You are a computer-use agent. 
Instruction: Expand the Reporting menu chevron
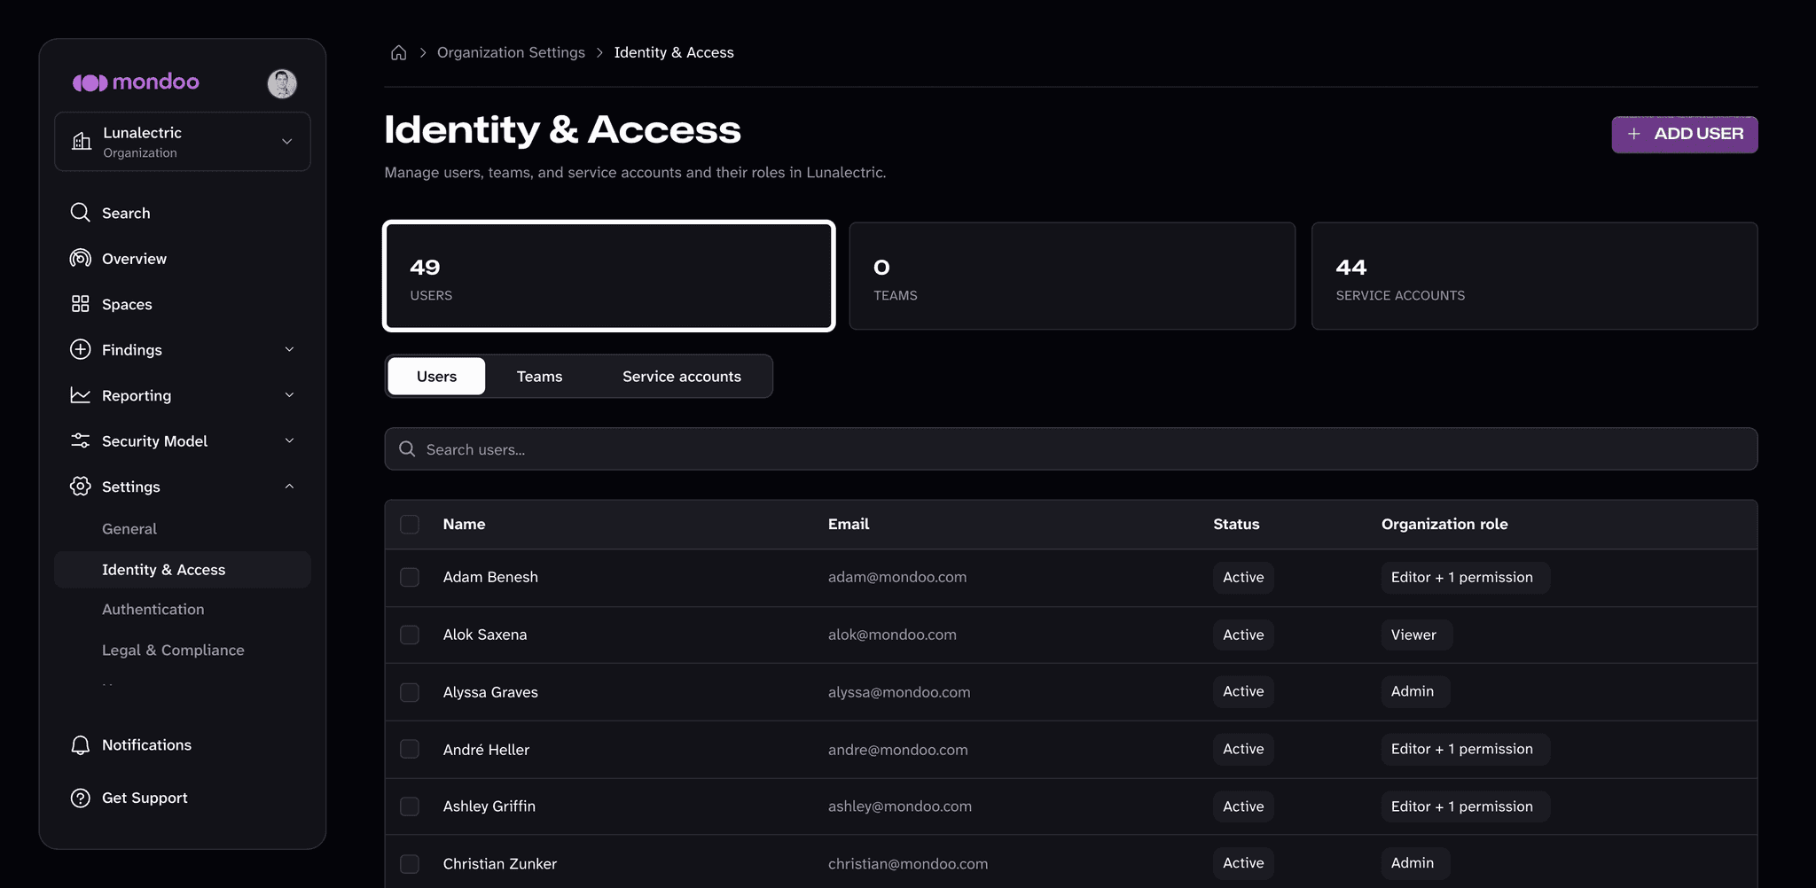pyautogui.click(x=289, y=395)
